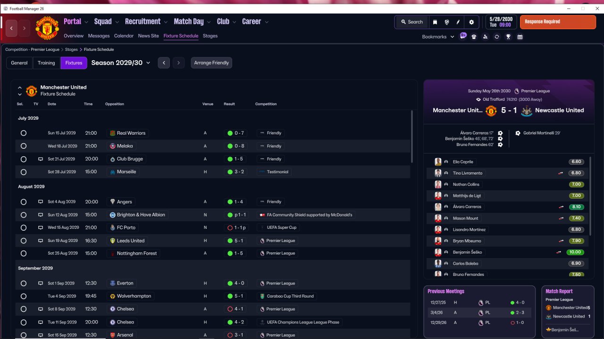Go to the previous season arrow
The width and height of the screenshot is (604, 339).
click(x=164, y=63)
